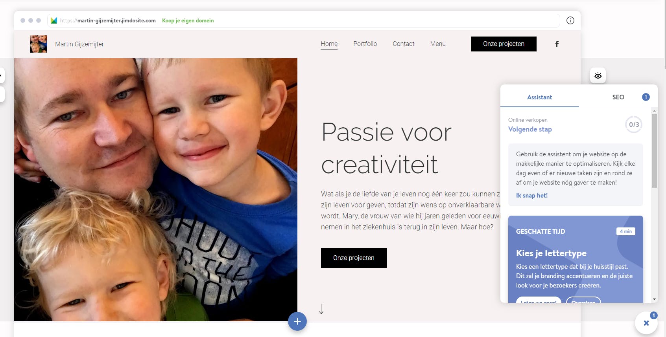Click the Jimdo favicon in the address bar
This screenshot has height=337, width=666.
point(54,20)
